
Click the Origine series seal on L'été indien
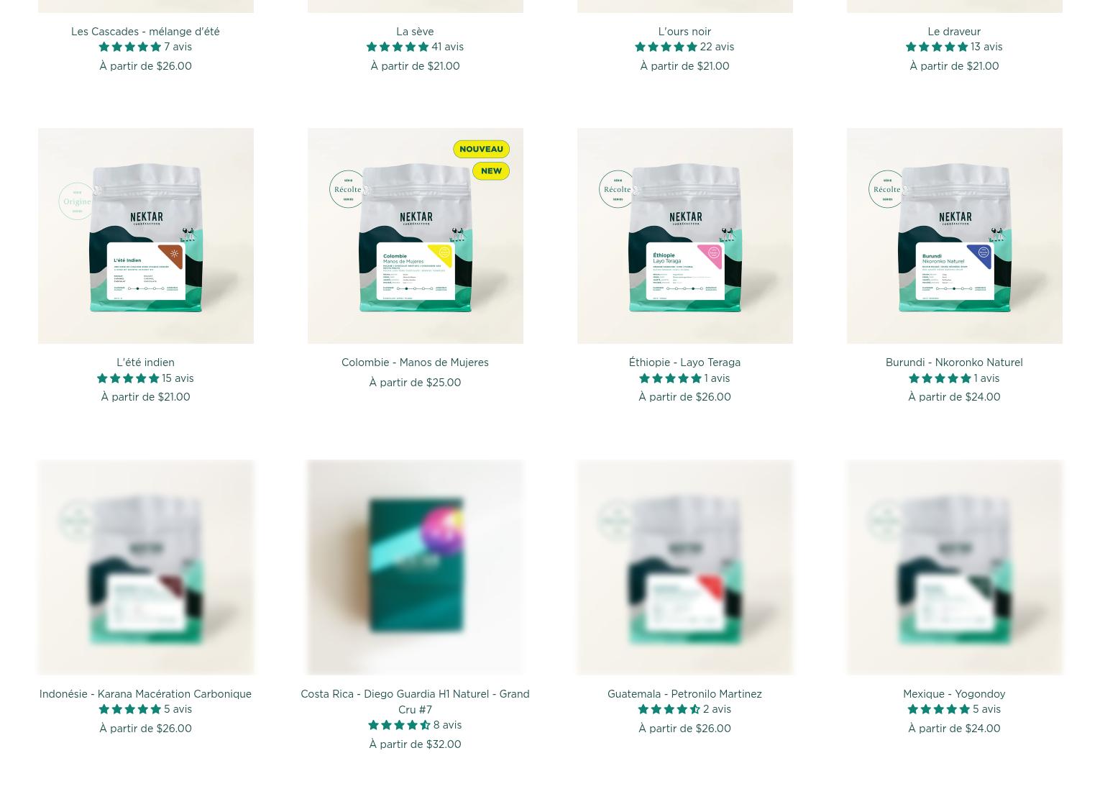[77, 201]
